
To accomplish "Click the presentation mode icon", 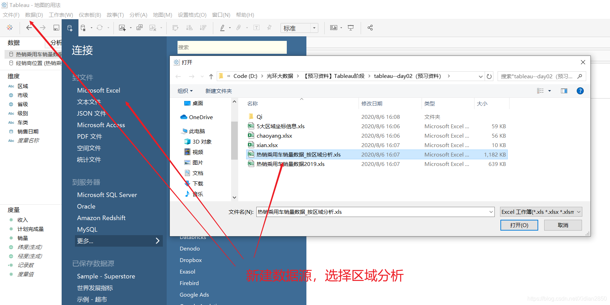I will click(351, 28).
